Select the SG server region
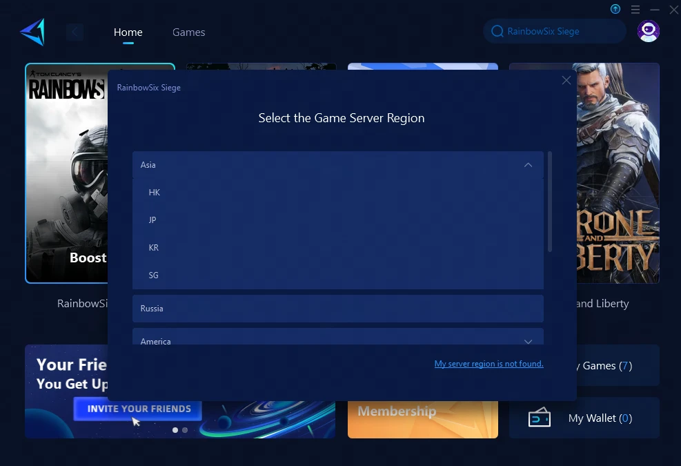This screenshot has width=681, height=466. pyautogui.click(x=153, y=275)
